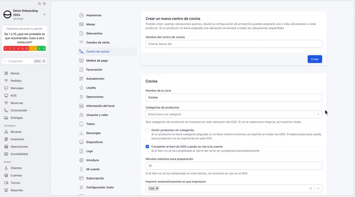Uncheck Completar el item de KDS checkbox
This screenshot has height=197, width=355.
[147, 146]
